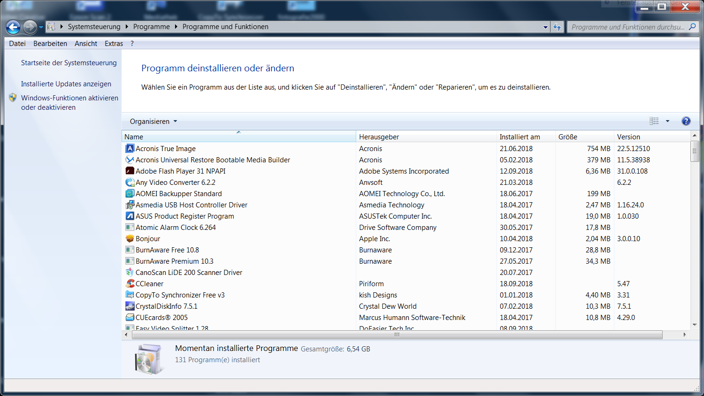704x396 pixels.
Task: Expand the view options dropdown arrow
Action: (667, 121)
